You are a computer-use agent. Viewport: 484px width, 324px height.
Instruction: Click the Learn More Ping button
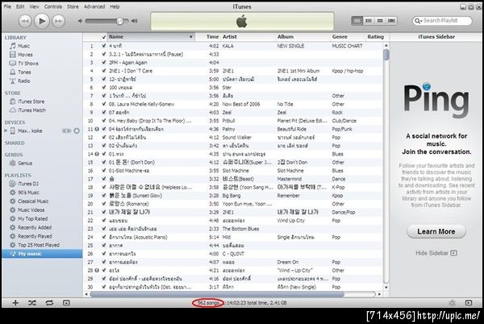point(436,231)
